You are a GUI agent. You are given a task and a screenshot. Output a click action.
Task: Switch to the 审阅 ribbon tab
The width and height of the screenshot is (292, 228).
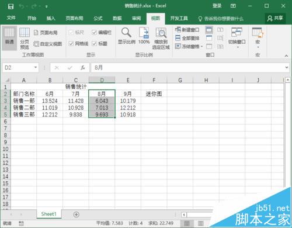(137, 18)
